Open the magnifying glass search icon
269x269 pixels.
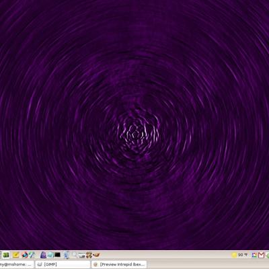[74, 255]
